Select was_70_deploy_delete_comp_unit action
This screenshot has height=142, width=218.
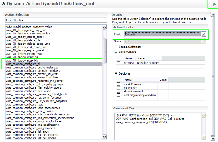click(x=28, y=44)
